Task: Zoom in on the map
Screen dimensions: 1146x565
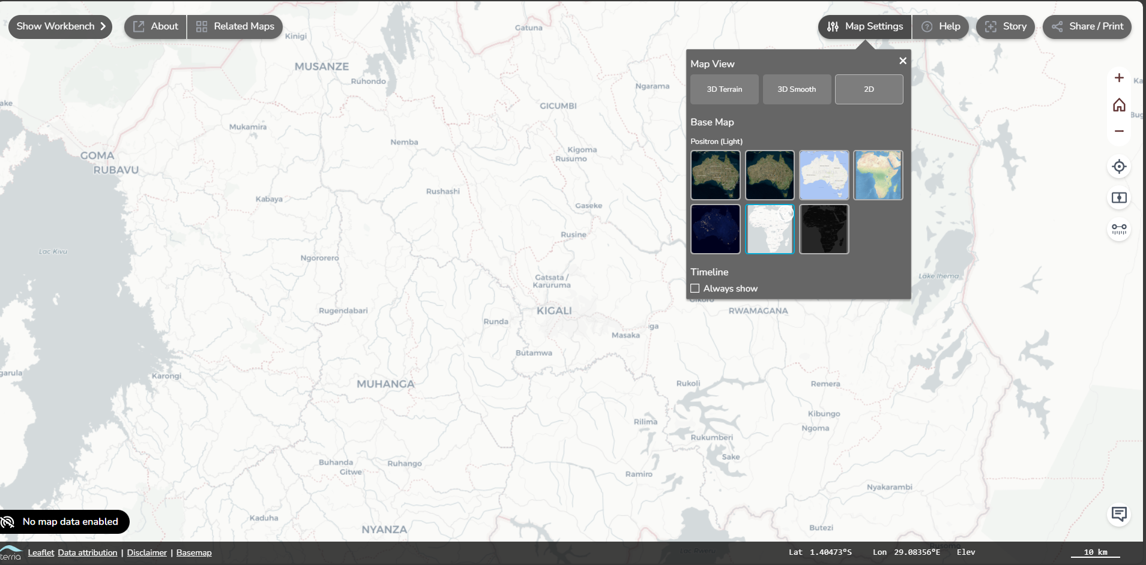Action: click(x=1119, y=78)
